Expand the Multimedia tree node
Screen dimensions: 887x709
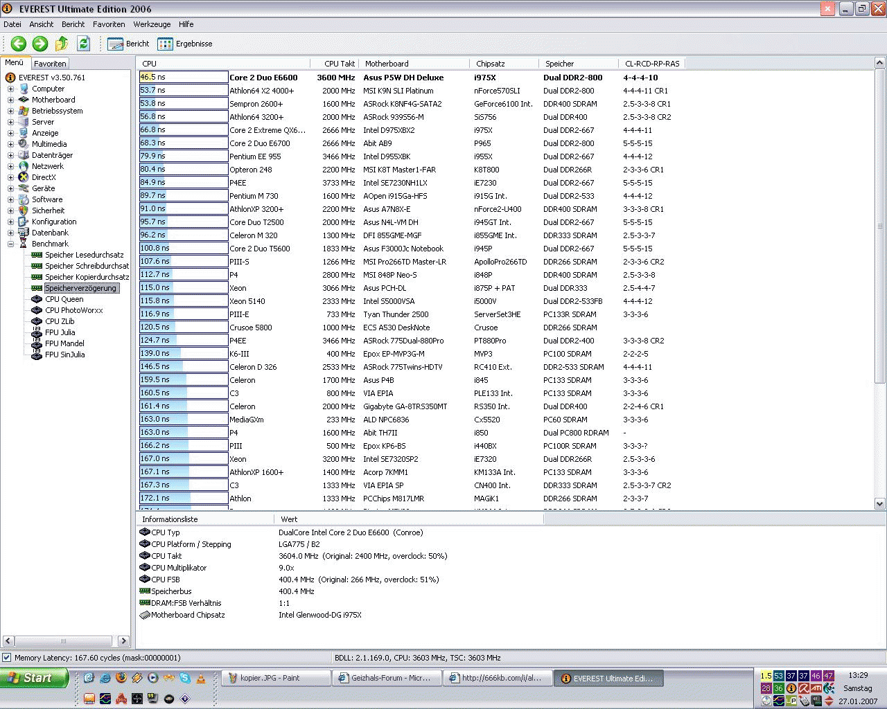click(x=10, y=144)
